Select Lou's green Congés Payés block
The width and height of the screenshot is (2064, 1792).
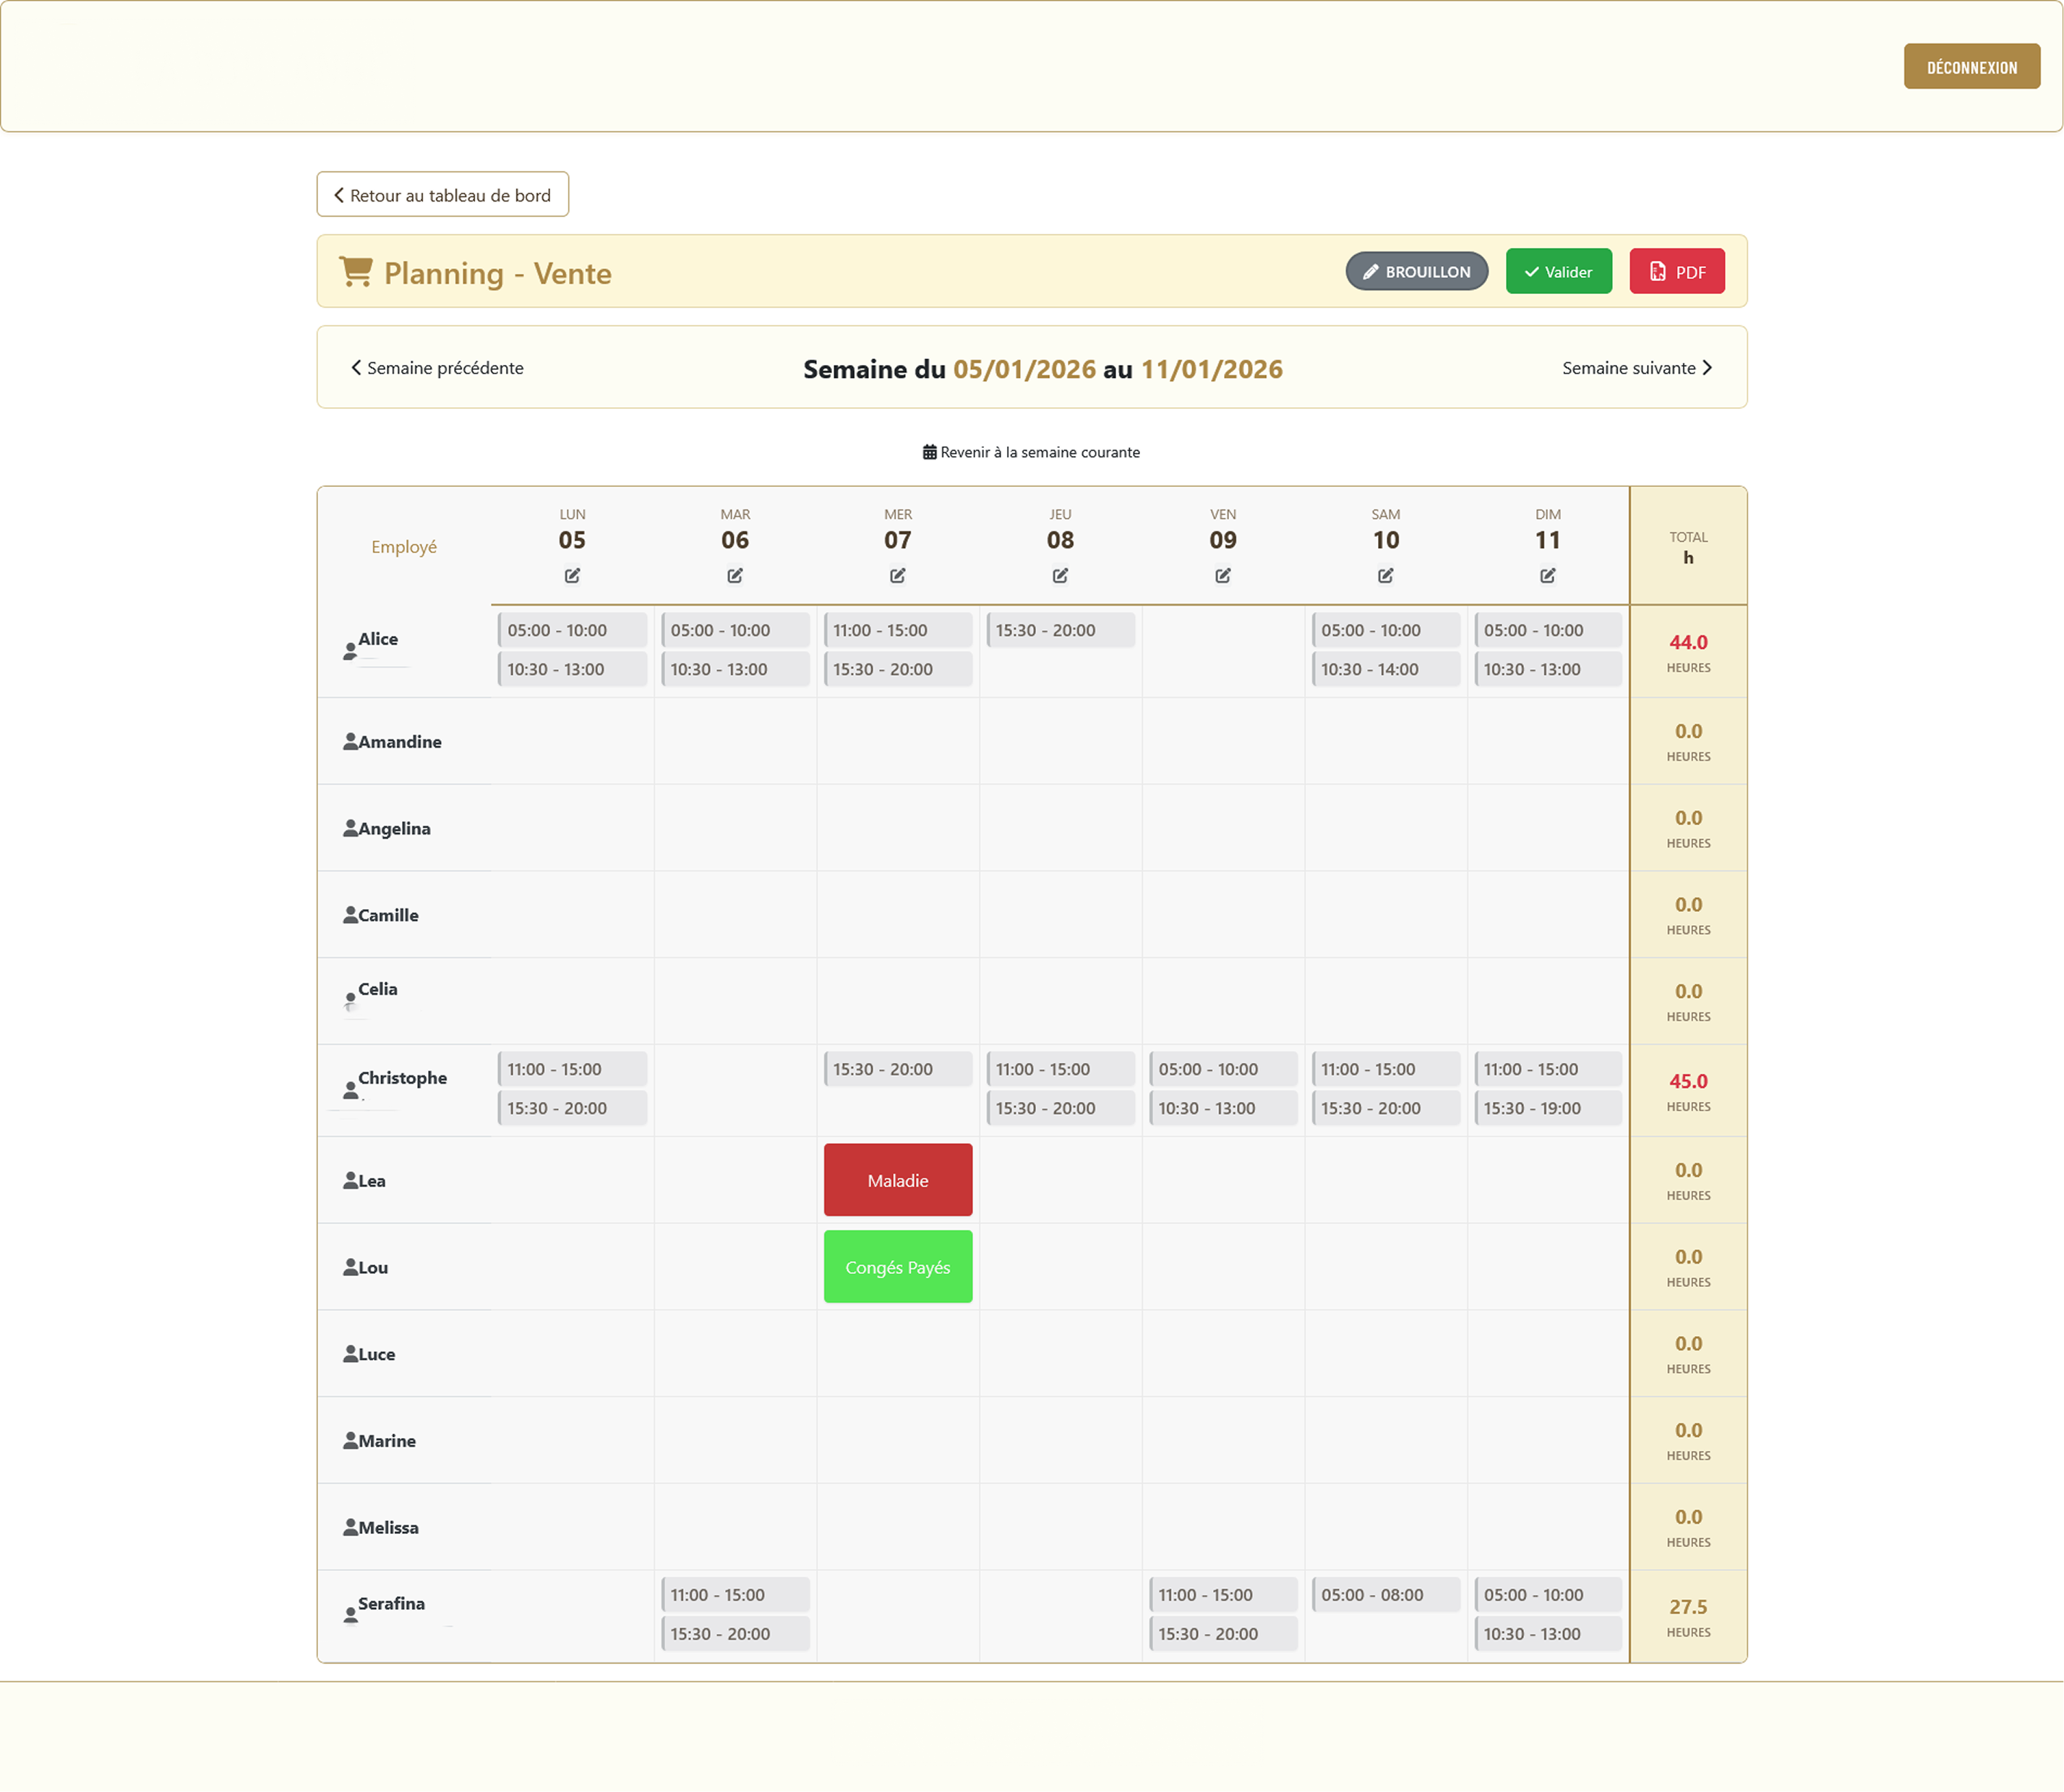point(899,1267)
